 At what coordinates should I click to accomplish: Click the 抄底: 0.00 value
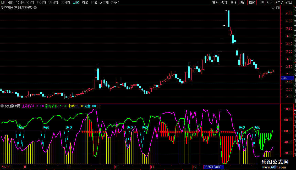76,106
